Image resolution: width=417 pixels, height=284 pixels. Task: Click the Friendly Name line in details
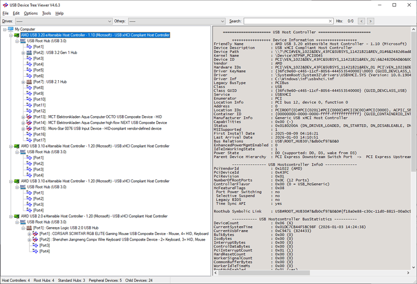[310, 44]
